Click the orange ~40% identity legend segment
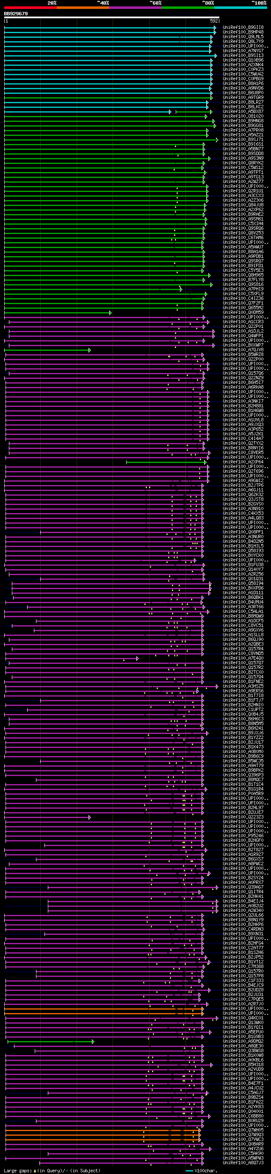Image resolution: width=271 pixels, height=1174 pixels. coord(83,8)
